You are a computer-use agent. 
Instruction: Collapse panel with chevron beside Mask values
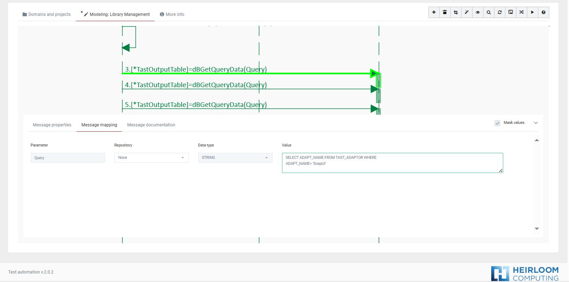(536, 123)
